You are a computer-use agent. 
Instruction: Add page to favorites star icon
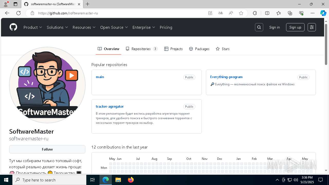pyautogui.click(x=241, y=13)
